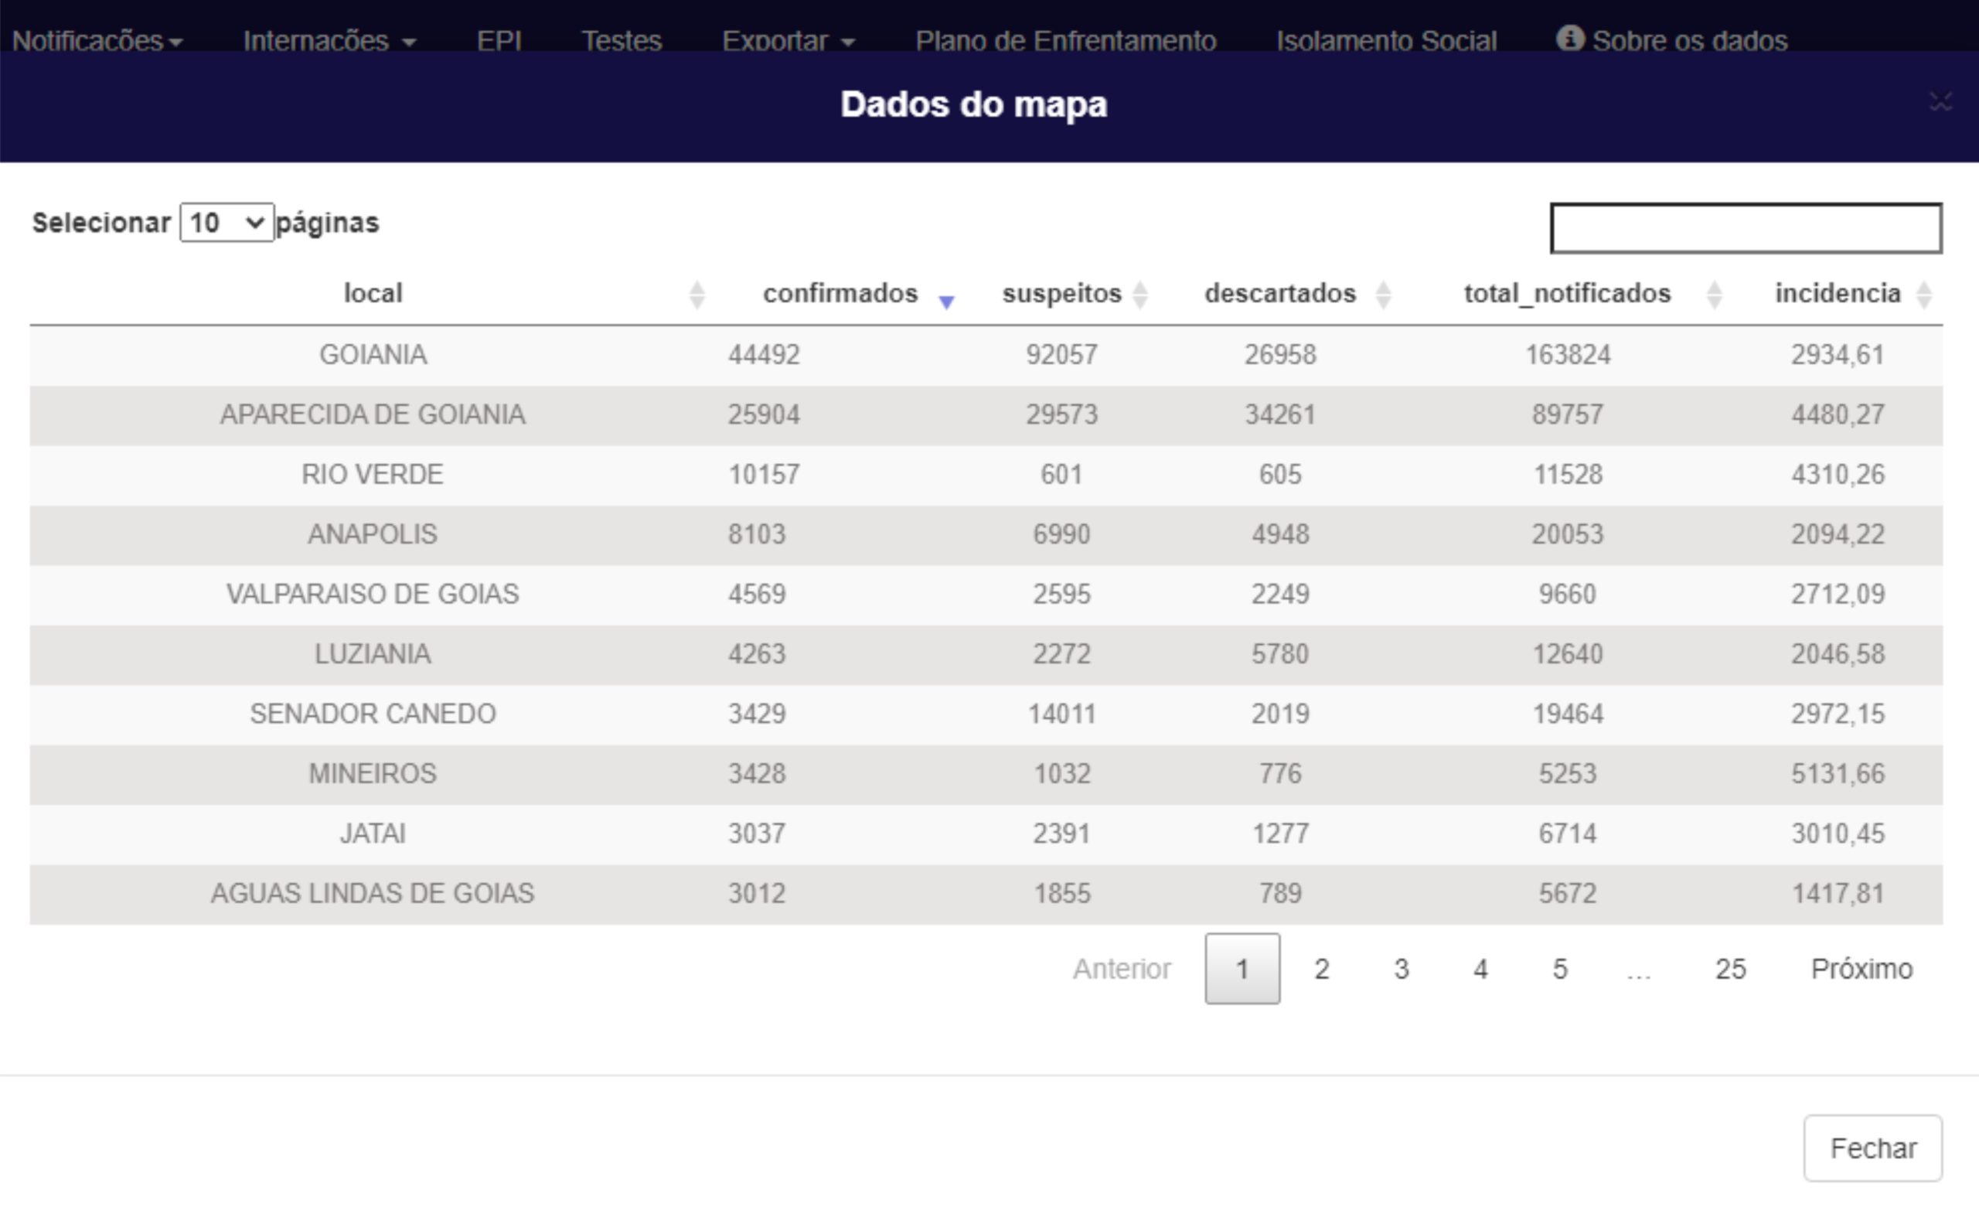Open Plano de Enfrentamento page
Viewport: 1979px width, 1217px height.
tap(1065, 40)
